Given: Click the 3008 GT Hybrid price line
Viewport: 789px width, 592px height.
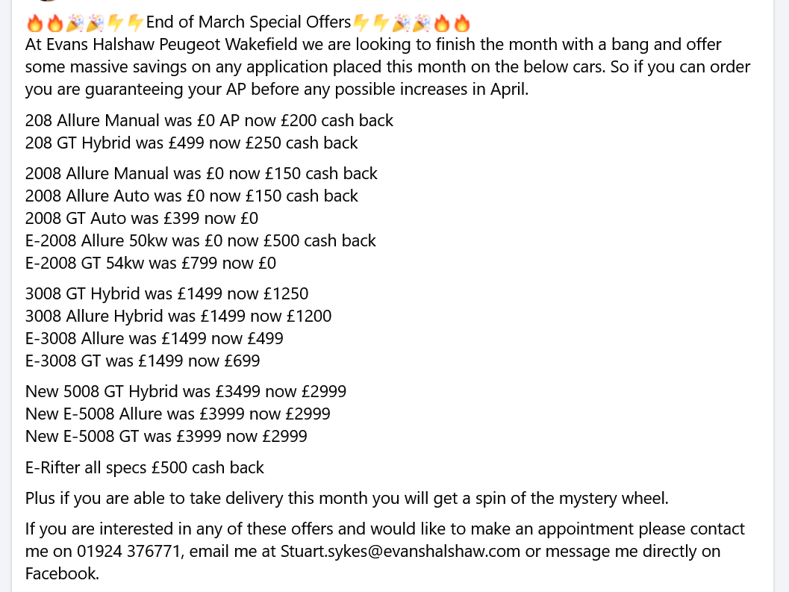Looking at the screenshot, I should click(x=166, y=293).
